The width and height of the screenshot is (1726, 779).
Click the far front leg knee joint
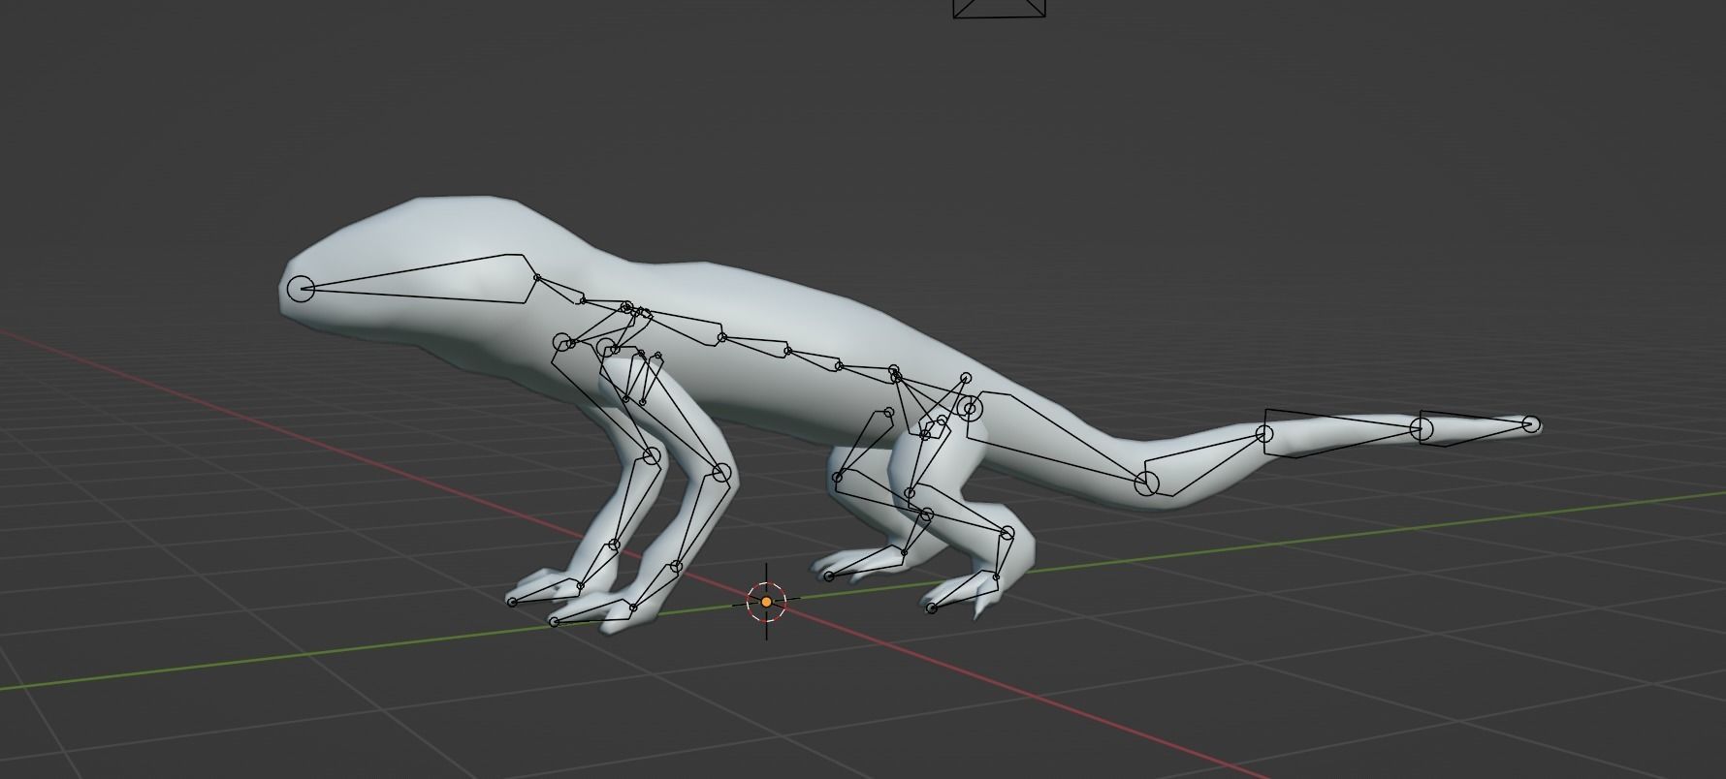click(x=652, y=455)
